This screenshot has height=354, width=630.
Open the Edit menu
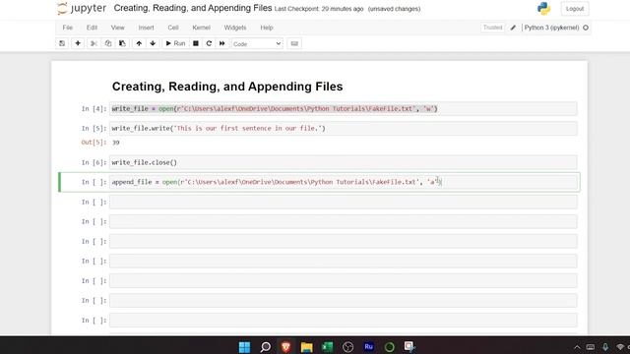pos(92,28)
